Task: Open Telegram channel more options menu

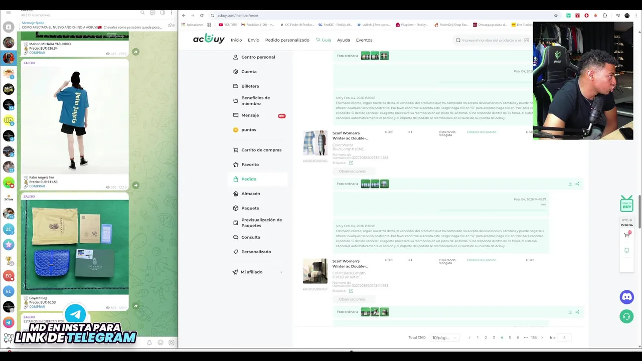Action: (172, 13)
